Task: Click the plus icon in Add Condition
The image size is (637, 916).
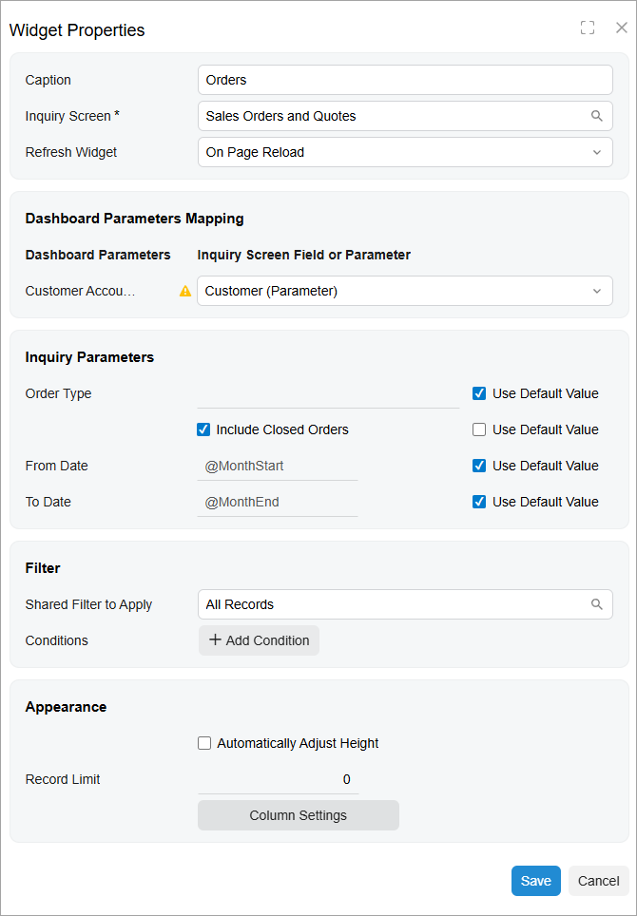Action: (215, 640)
